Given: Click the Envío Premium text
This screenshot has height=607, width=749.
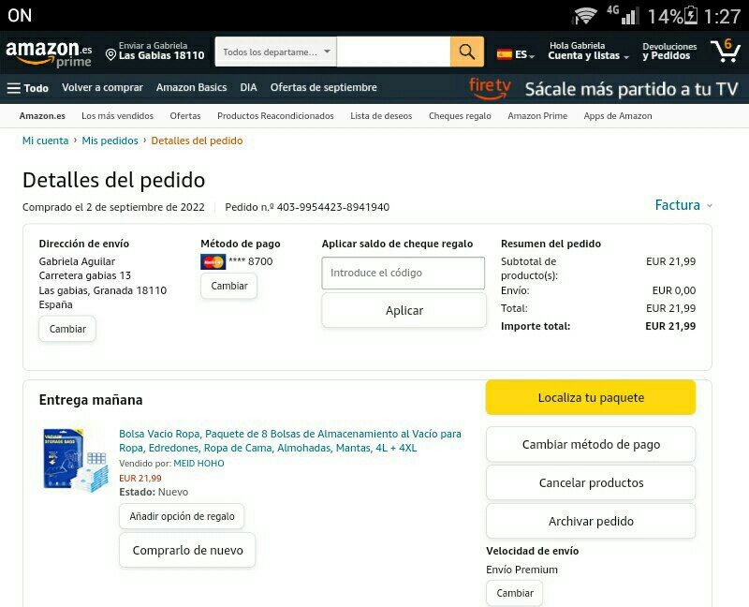Looking at the screenshot, I should [521, 570].
